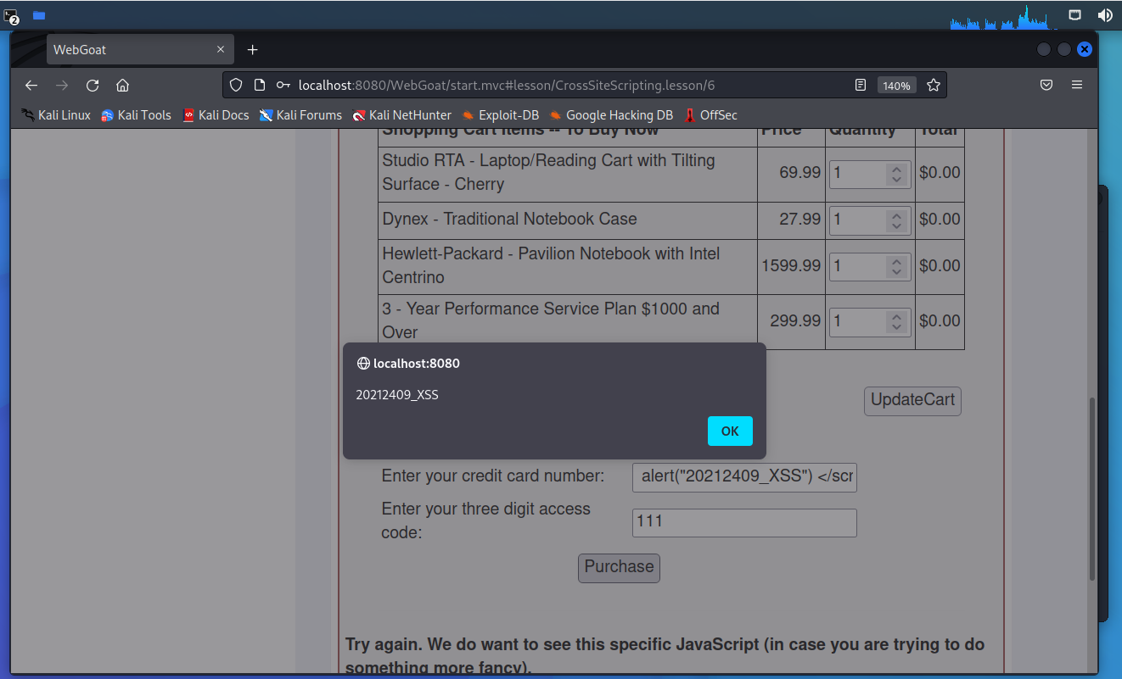Screen dimensions: 1122x679
Task: Reload the current WebGoat page
Action: click(93, 85)
